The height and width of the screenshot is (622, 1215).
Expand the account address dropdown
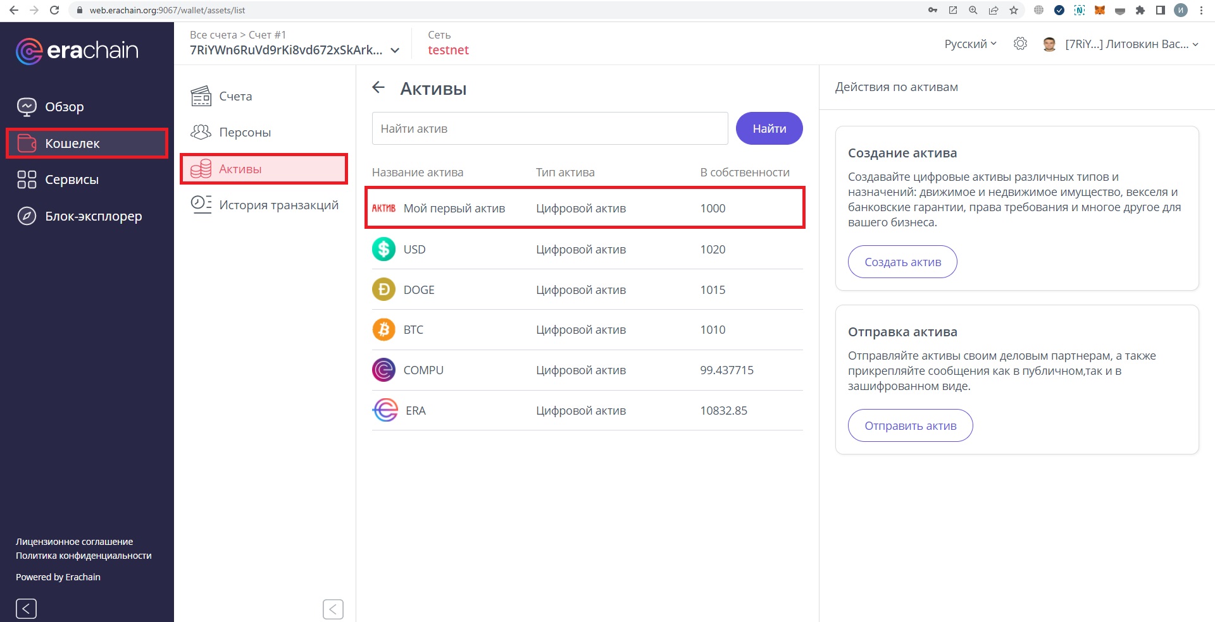(x=395, y=51)
